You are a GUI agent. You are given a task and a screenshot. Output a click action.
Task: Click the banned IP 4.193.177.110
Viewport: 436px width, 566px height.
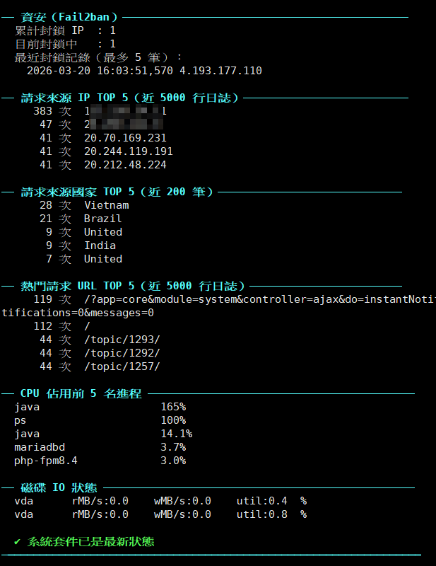click(x=220, y=71)
